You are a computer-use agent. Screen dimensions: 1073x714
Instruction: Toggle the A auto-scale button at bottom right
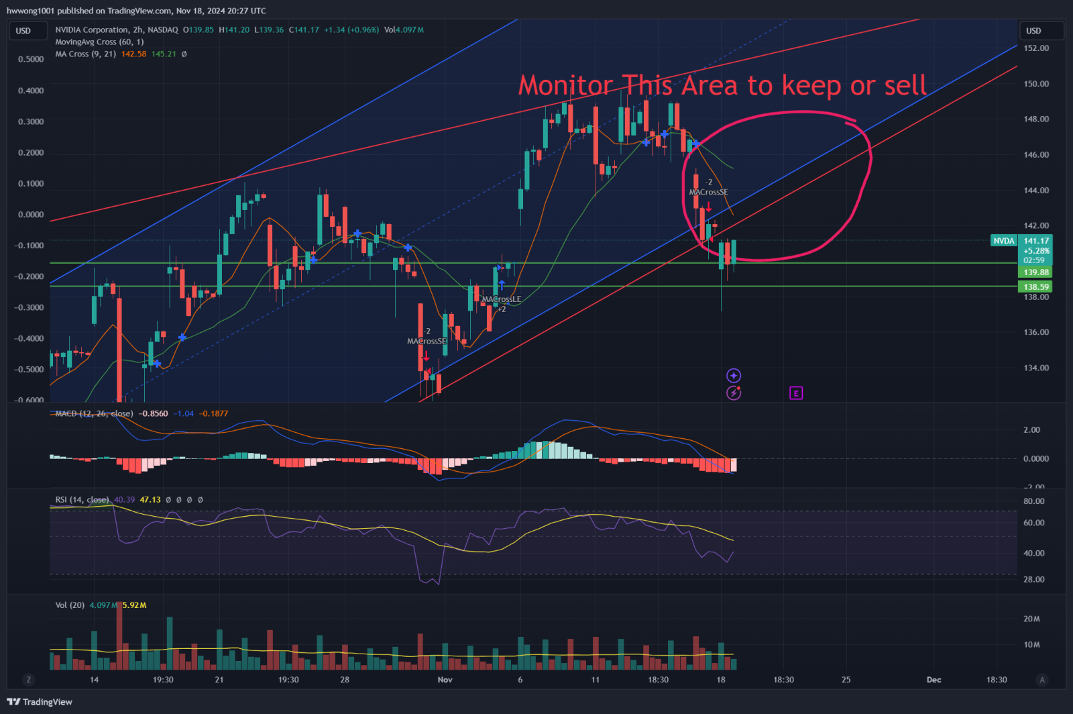pos(1041,680)
